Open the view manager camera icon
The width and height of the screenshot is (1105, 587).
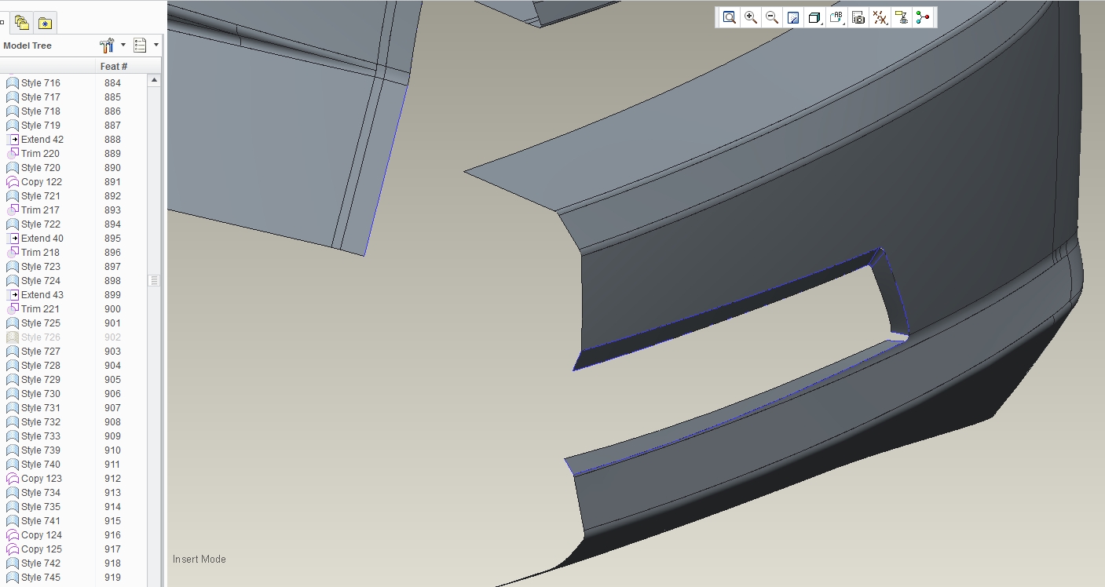(x=858, y=17)
